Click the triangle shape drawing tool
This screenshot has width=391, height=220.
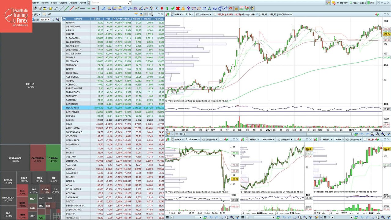pyautogui.click(x=209, y=8)
